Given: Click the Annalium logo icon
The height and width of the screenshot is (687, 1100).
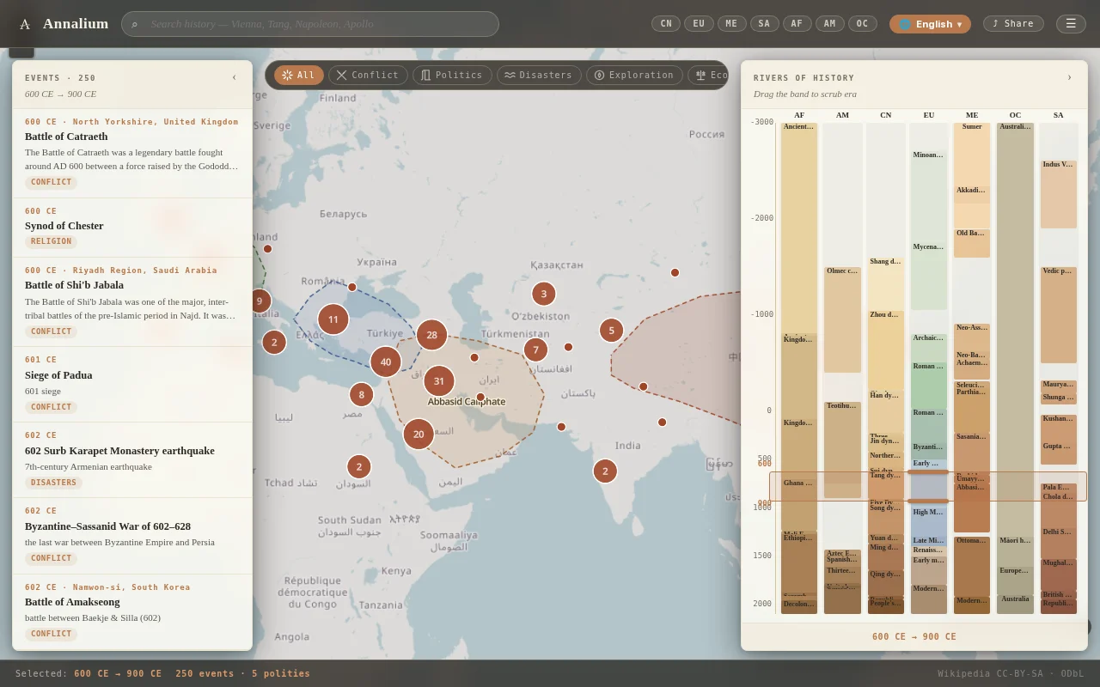Looking at the screenshot, I should pyautogui.click(x=25, y=24).
